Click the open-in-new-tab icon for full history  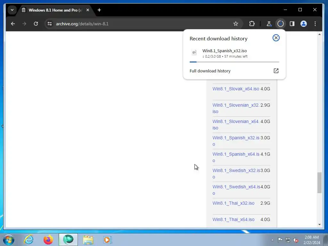coord(276,71)
